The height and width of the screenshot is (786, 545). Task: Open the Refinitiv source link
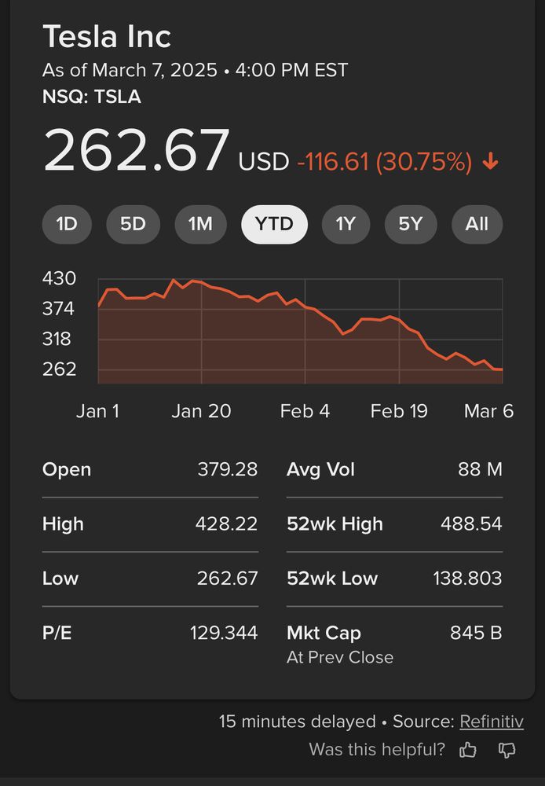pyautogui.click(x=492, y=722)
